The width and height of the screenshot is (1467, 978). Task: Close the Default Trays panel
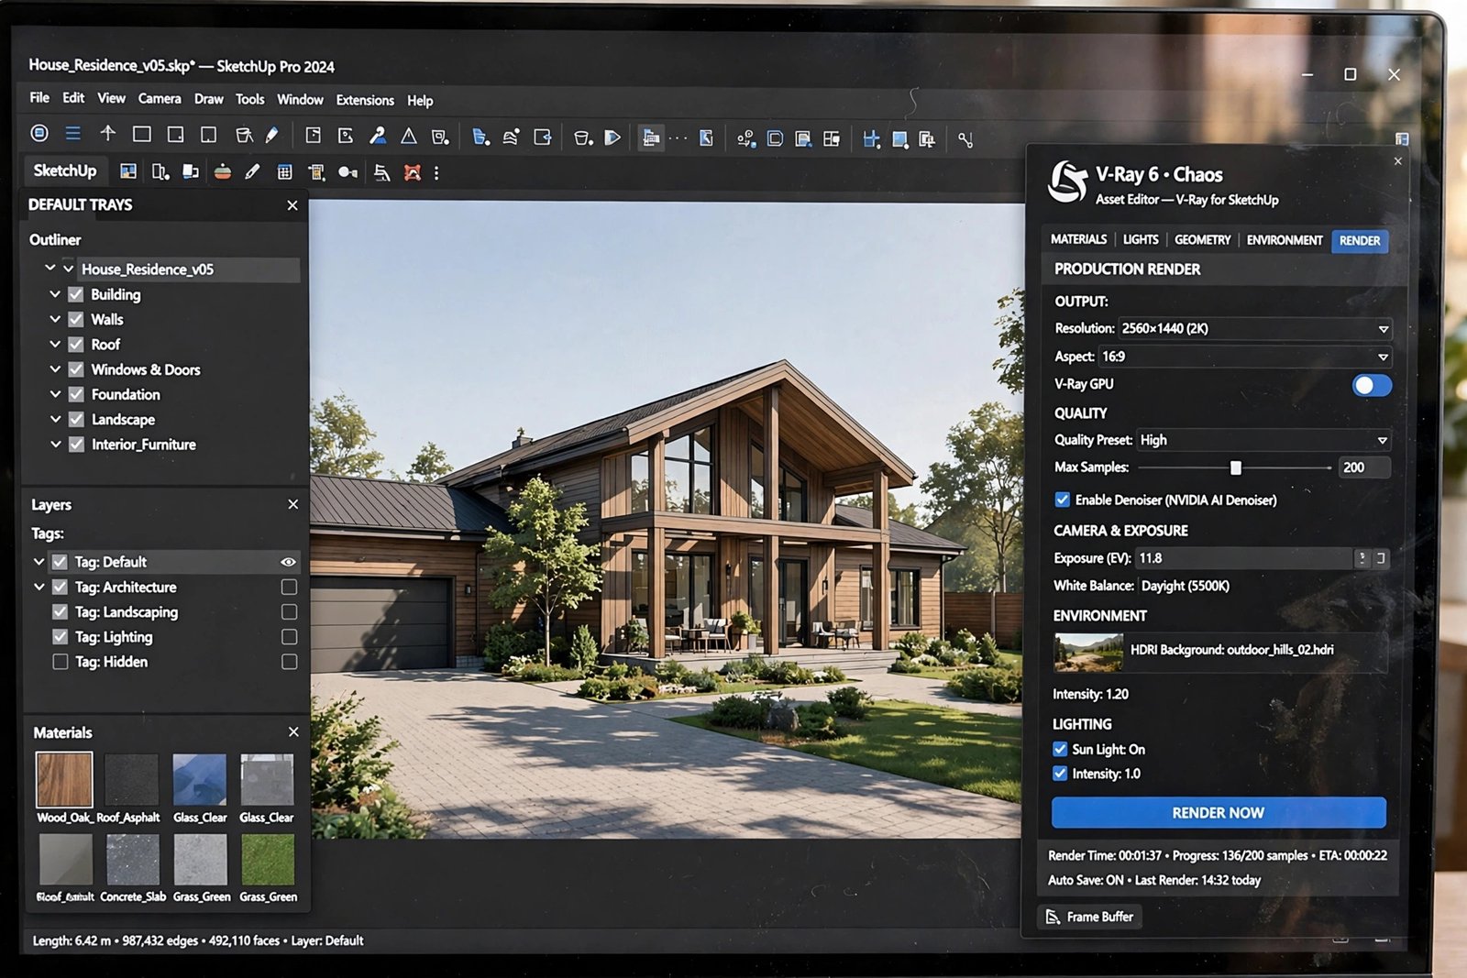coord(292,205)
